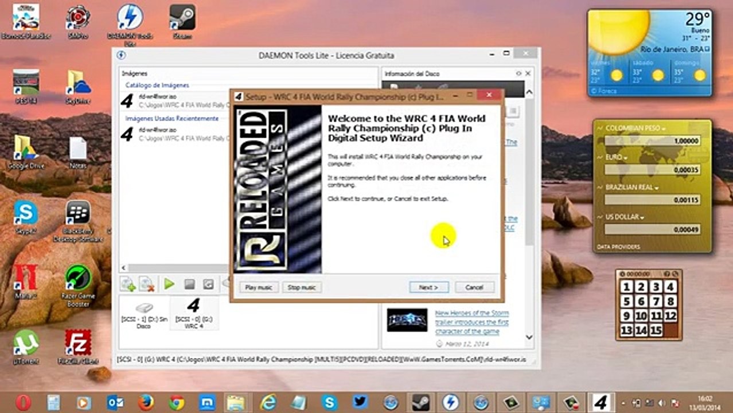The width and height of the screenshot is (733, 413).
Task: Click the left arrow of images list scrollbar
Action: coord(123,268)
